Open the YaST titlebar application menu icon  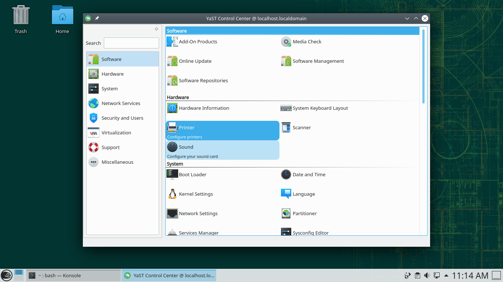pyautogui.click(x=88, y=18)
